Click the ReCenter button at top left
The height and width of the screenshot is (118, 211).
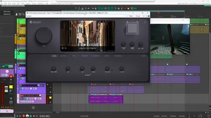click(7, 11)
